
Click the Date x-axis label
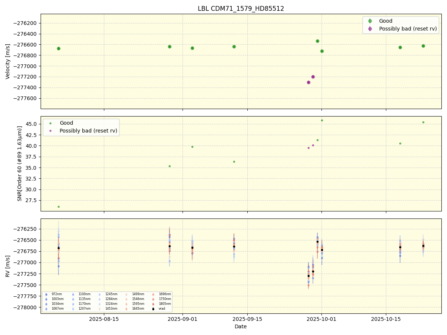[x=241, y=327]
